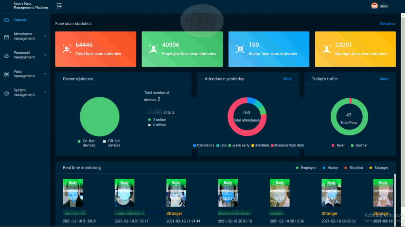Collapse the sidebar with the menu fold icon

(59, 6)
